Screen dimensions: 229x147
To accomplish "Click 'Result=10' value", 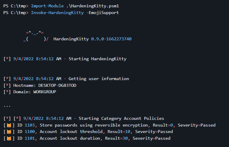I will (x=119, y=132).
